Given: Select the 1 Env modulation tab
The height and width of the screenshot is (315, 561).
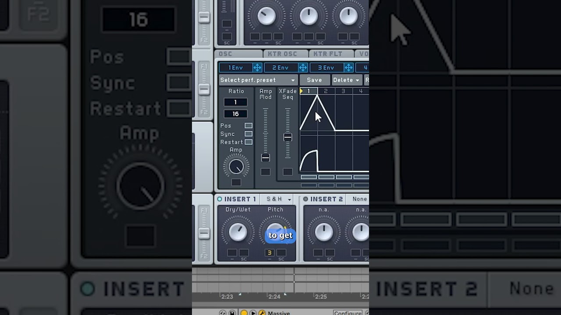Looking at the screenshot, I should tap(236, 68).
